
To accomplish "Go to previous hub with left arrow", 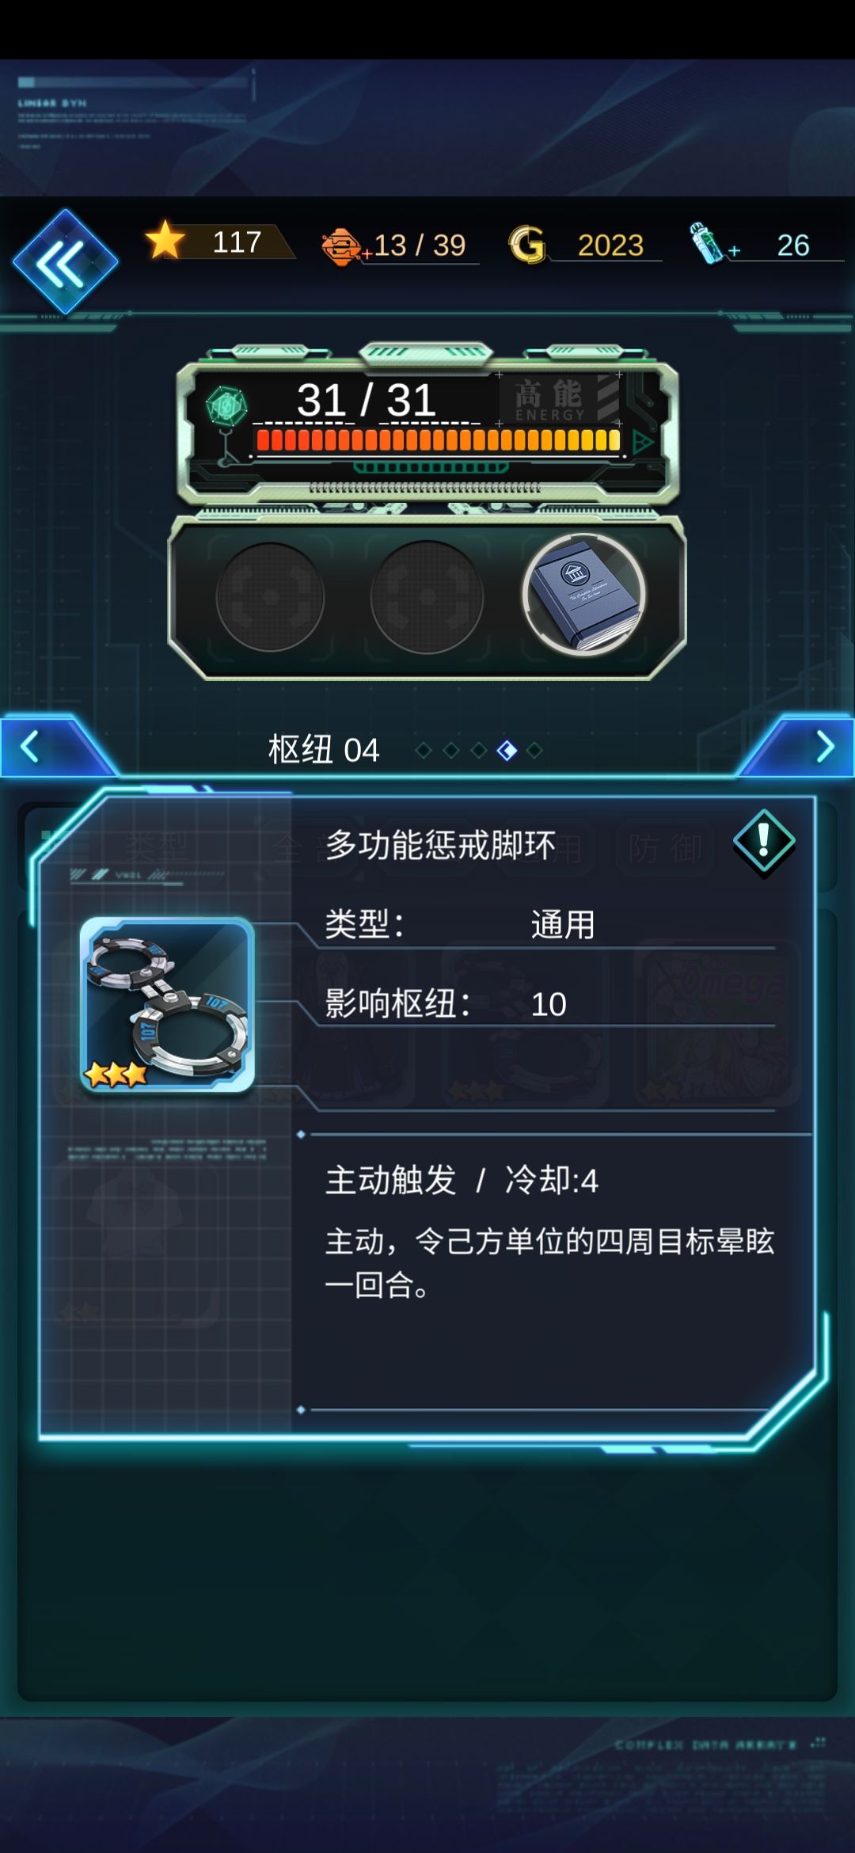I will pyautogui.click(x=32, y=747).
